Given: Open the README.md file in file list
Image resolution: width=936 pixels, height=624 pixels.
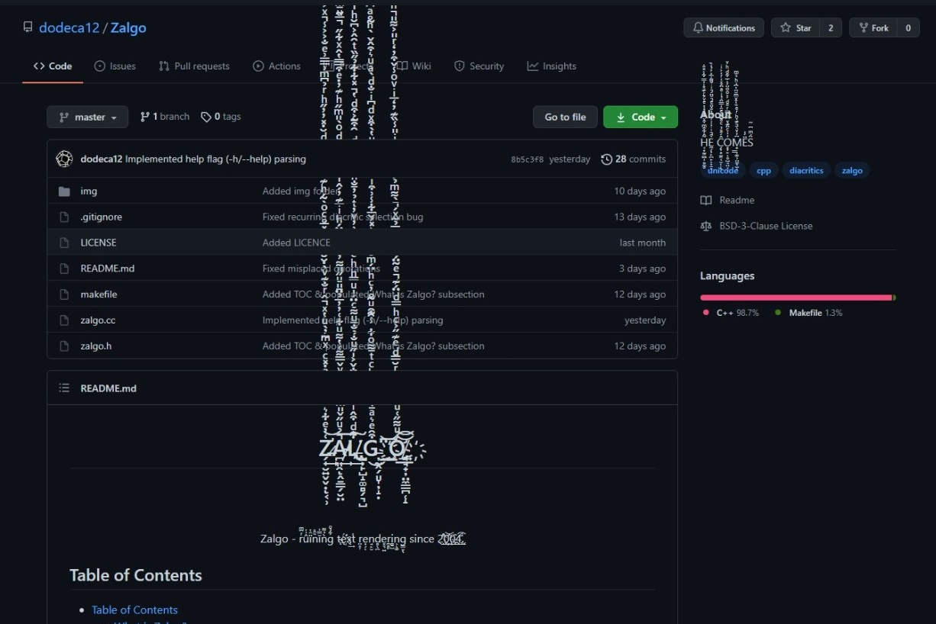Looking at the screenshot, I should pos(108,269).
